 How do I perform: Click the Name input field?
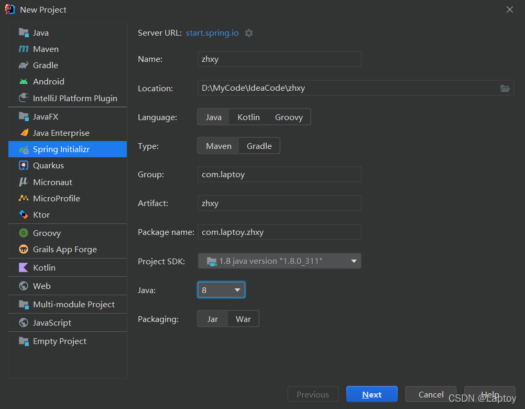tap(280, 59)
